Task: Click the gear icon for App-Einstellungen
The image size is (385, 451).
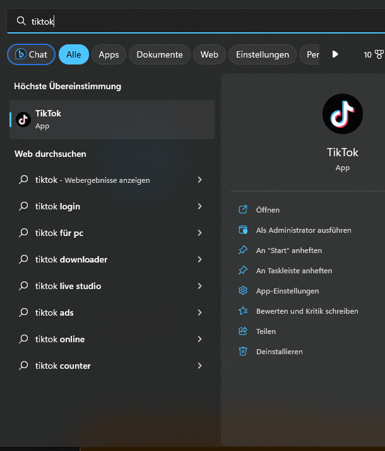Action: click(x=243, y=290)
